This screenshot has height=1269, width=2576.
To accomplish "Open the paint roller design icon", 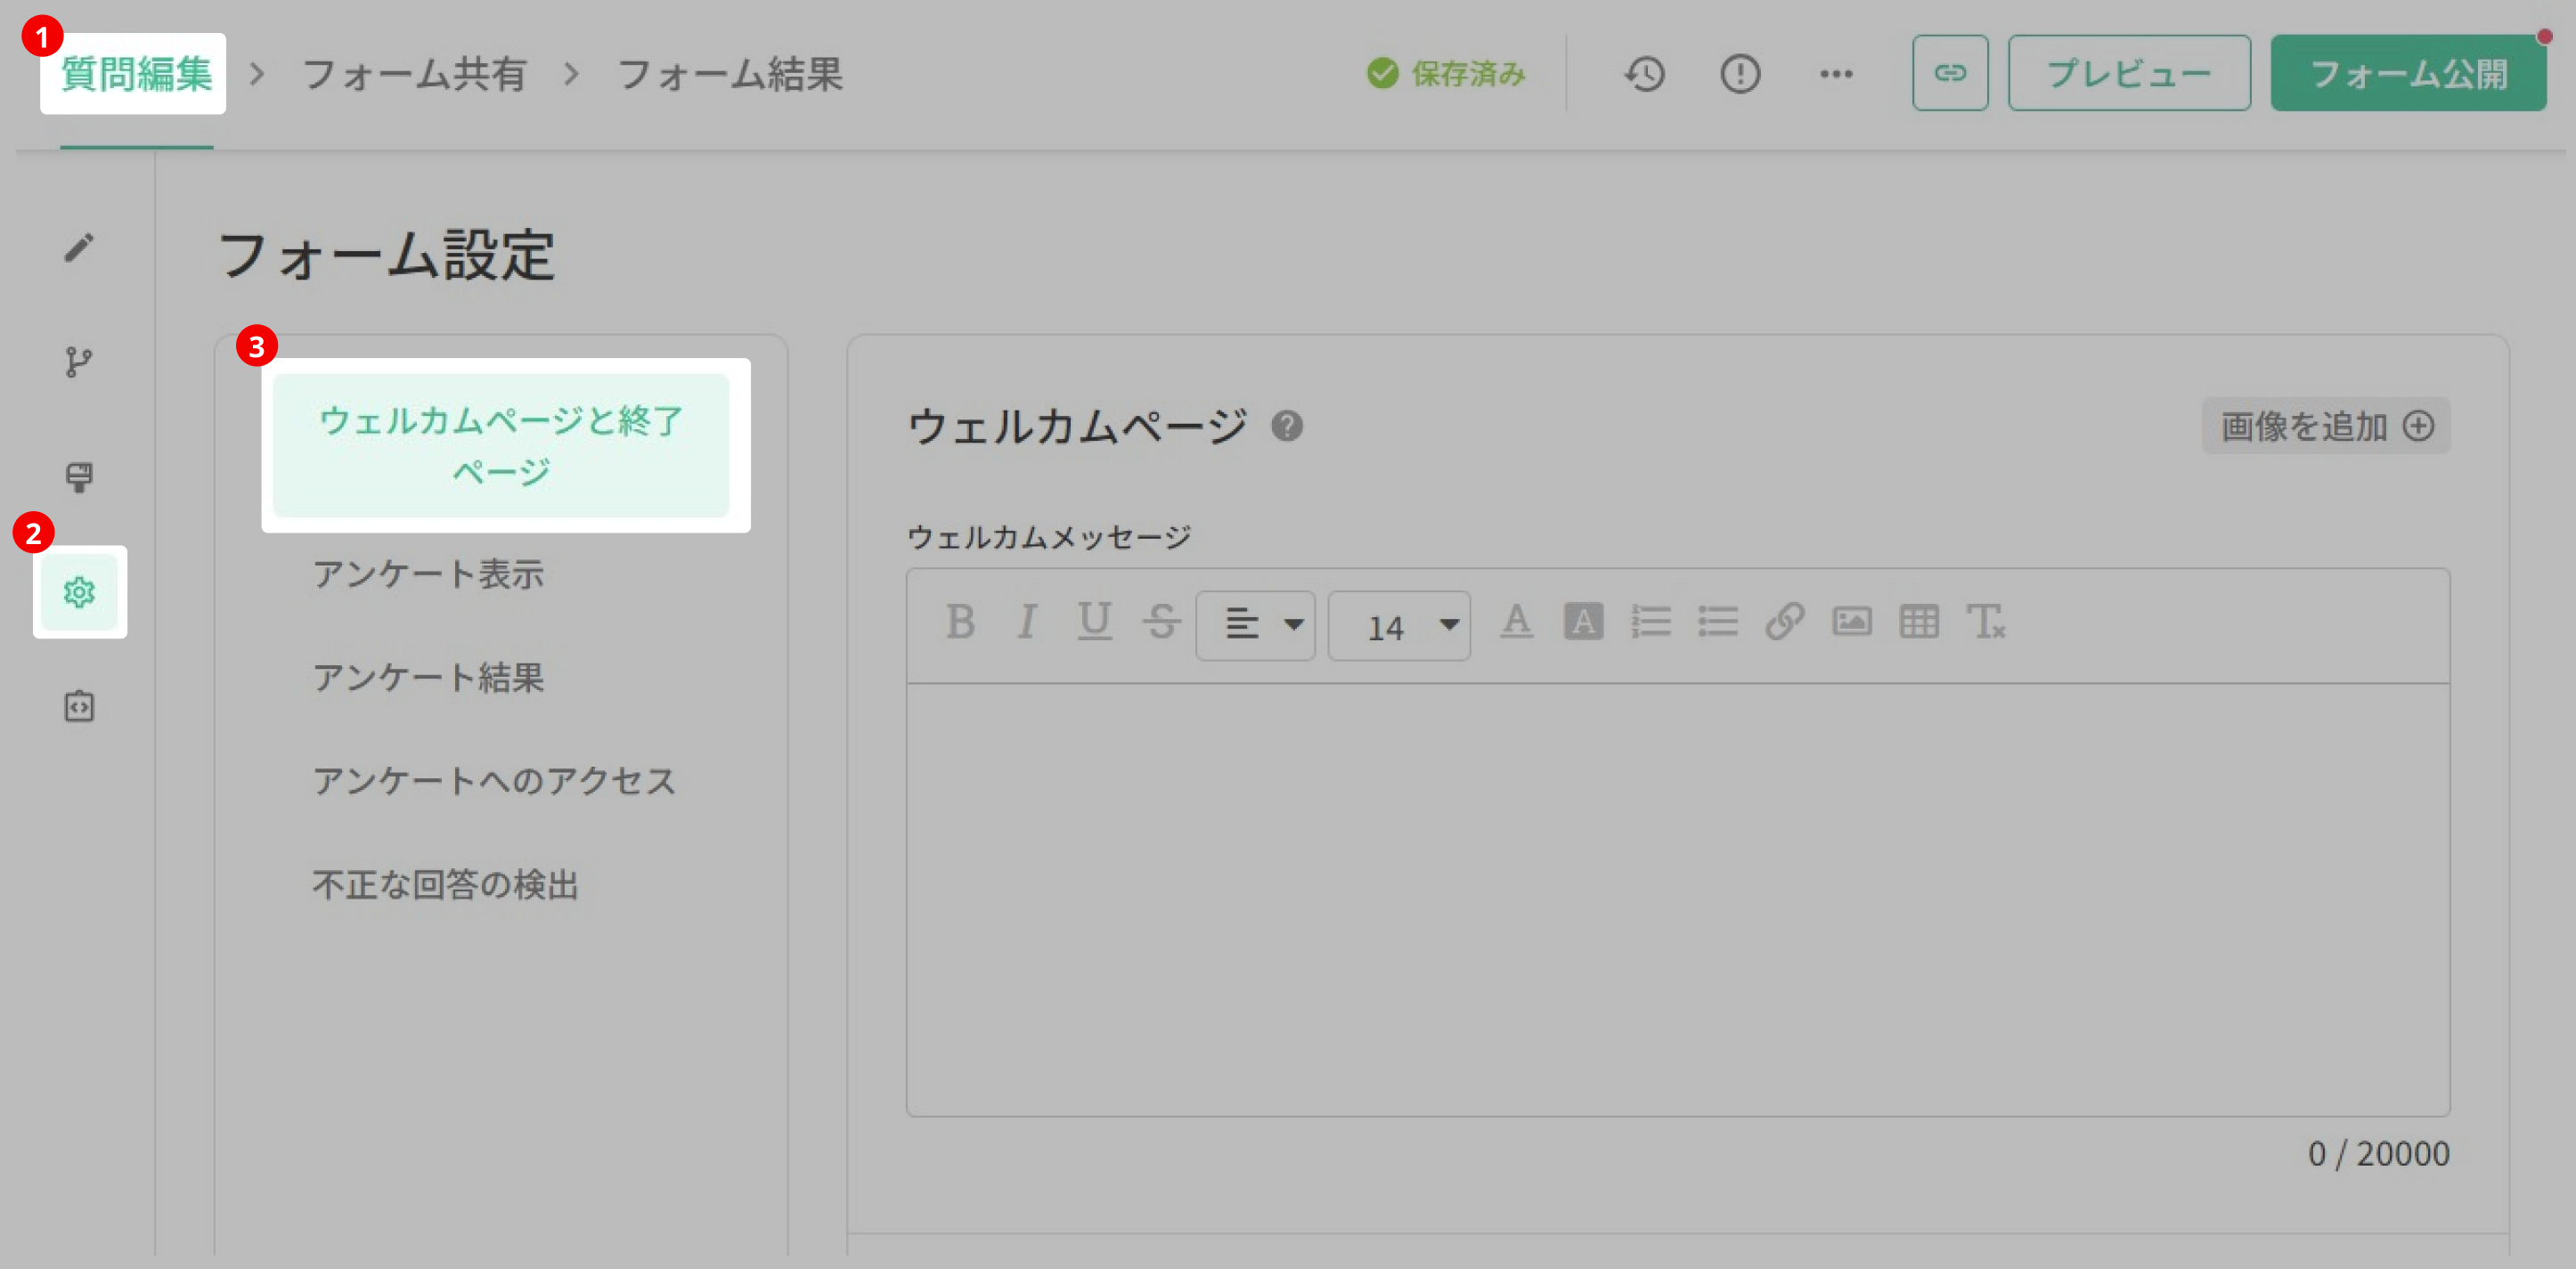I will tap(79, 477).
